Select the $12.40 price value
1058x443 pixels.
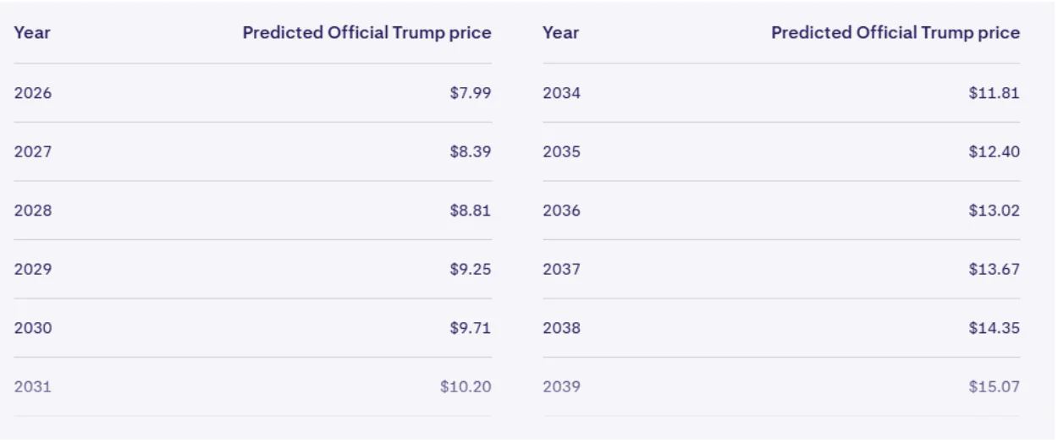(994, 152)
